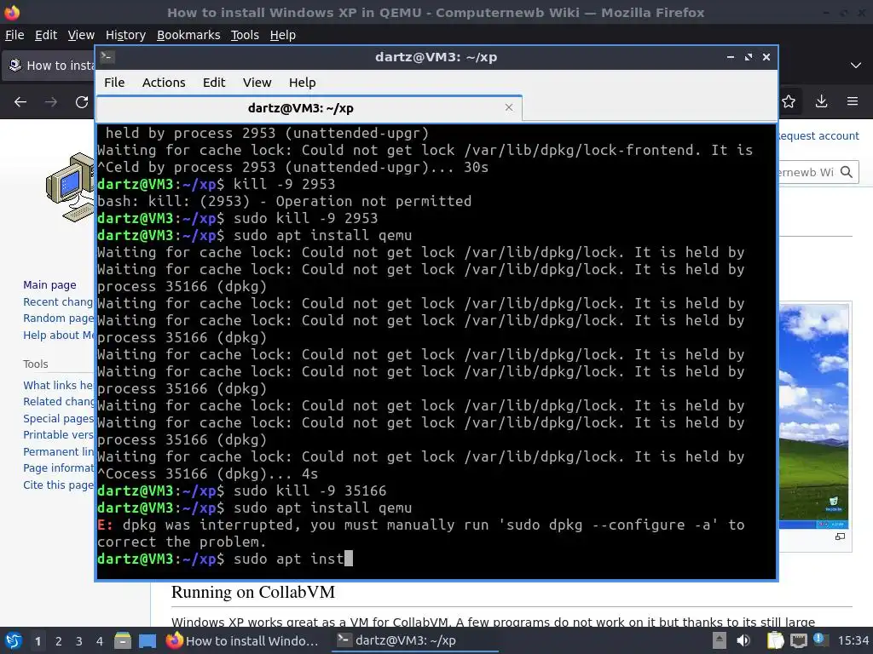Click the 'sudo kill -9 35166' command line
The width and height of the screenshot is (873, 654).
pyautogui.click(x=241, y=490)
